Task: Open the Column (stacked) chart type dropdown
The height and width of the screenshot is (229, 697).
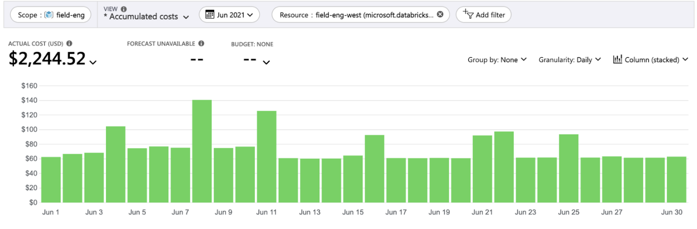Action: pyautogui.click(x=651, y=60)
